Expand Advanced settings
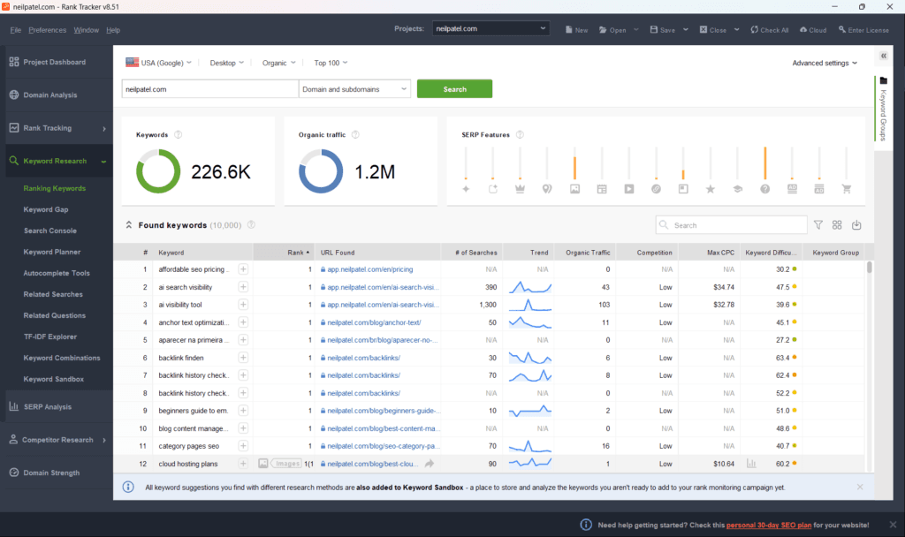Image resolution: width=905 pixels, height=537 pixels. click(825, 63)
